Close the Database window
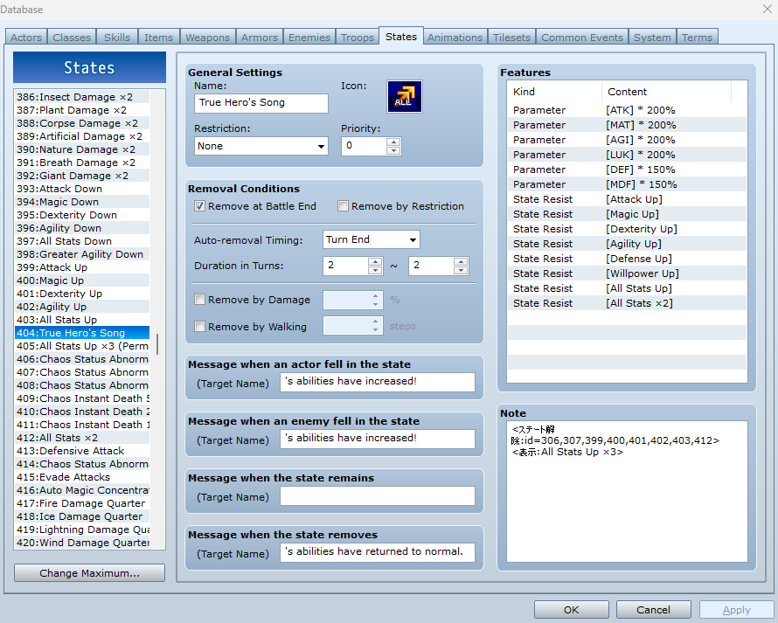778x623 pixels. [768, 9]
